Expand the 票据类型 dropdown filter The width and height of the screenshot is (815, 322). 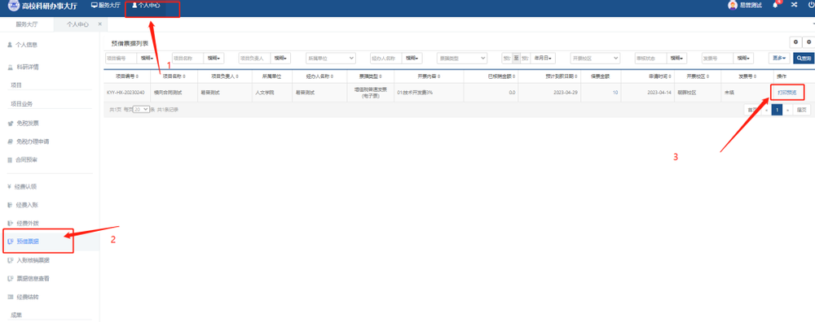point(462,59)
